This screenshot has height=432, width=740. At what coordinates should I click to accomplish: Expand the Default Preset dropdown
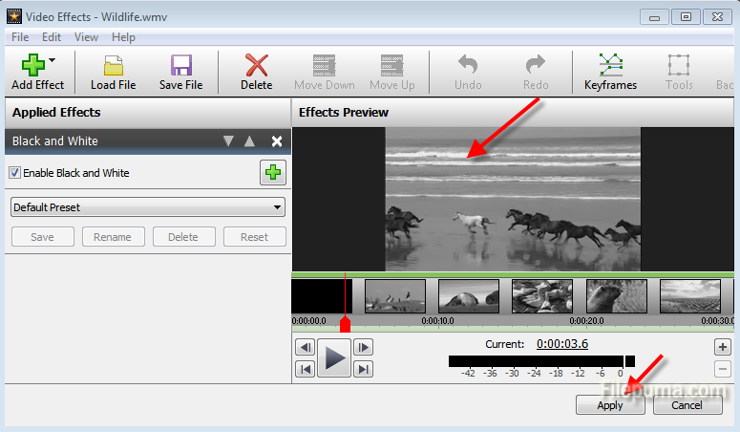pyautogui.click(x=277, y=206)
